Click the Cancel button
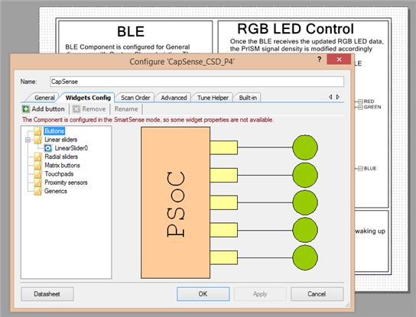The height and width of the screenshot is (317, 416). pyautogui.click(x=317, y=294)
